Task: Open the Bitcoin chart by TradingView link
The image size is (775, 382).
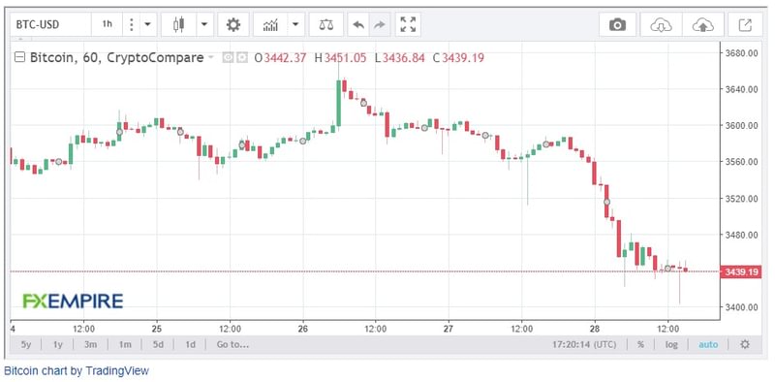Action: [77, 370]
